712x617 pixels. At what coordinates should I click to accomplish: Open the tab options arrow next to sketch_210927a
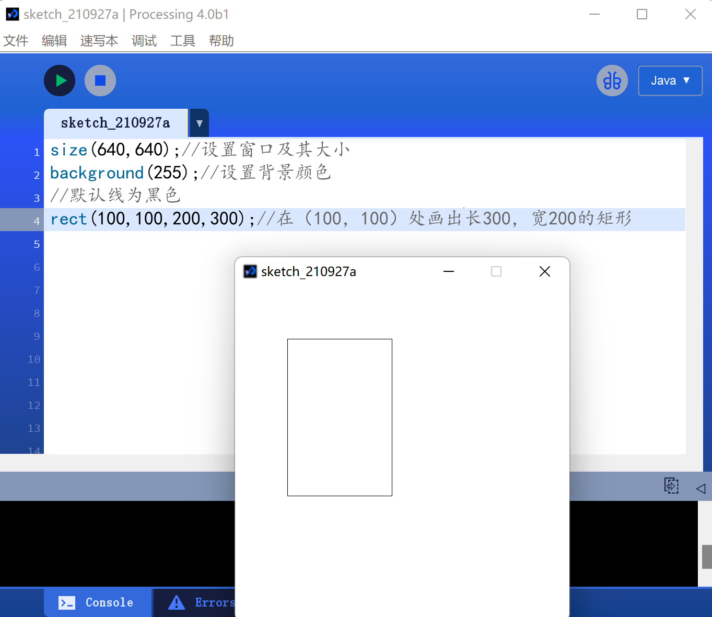click(x=199, y=123)
